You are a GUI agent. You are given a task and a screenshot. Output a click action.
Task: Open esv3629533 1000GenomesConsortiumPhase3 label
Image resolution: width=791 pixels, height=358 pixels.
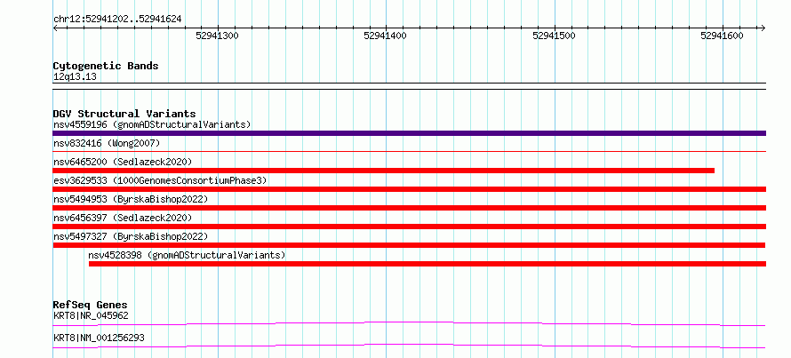pyautogui.click(x=160, y=180)
